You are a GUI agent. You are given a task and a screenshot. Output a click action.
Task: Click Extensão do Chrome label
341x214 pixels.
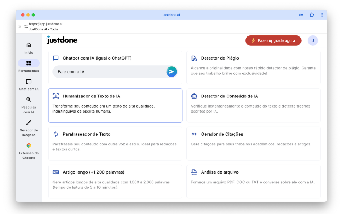pyautogui.click(x=29, y=156)
